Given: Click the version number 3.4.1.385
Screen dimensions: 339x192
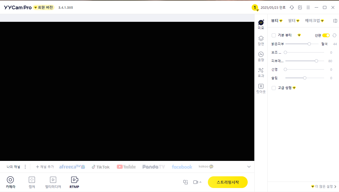Looking at the screenshot, I should [66, 7].
